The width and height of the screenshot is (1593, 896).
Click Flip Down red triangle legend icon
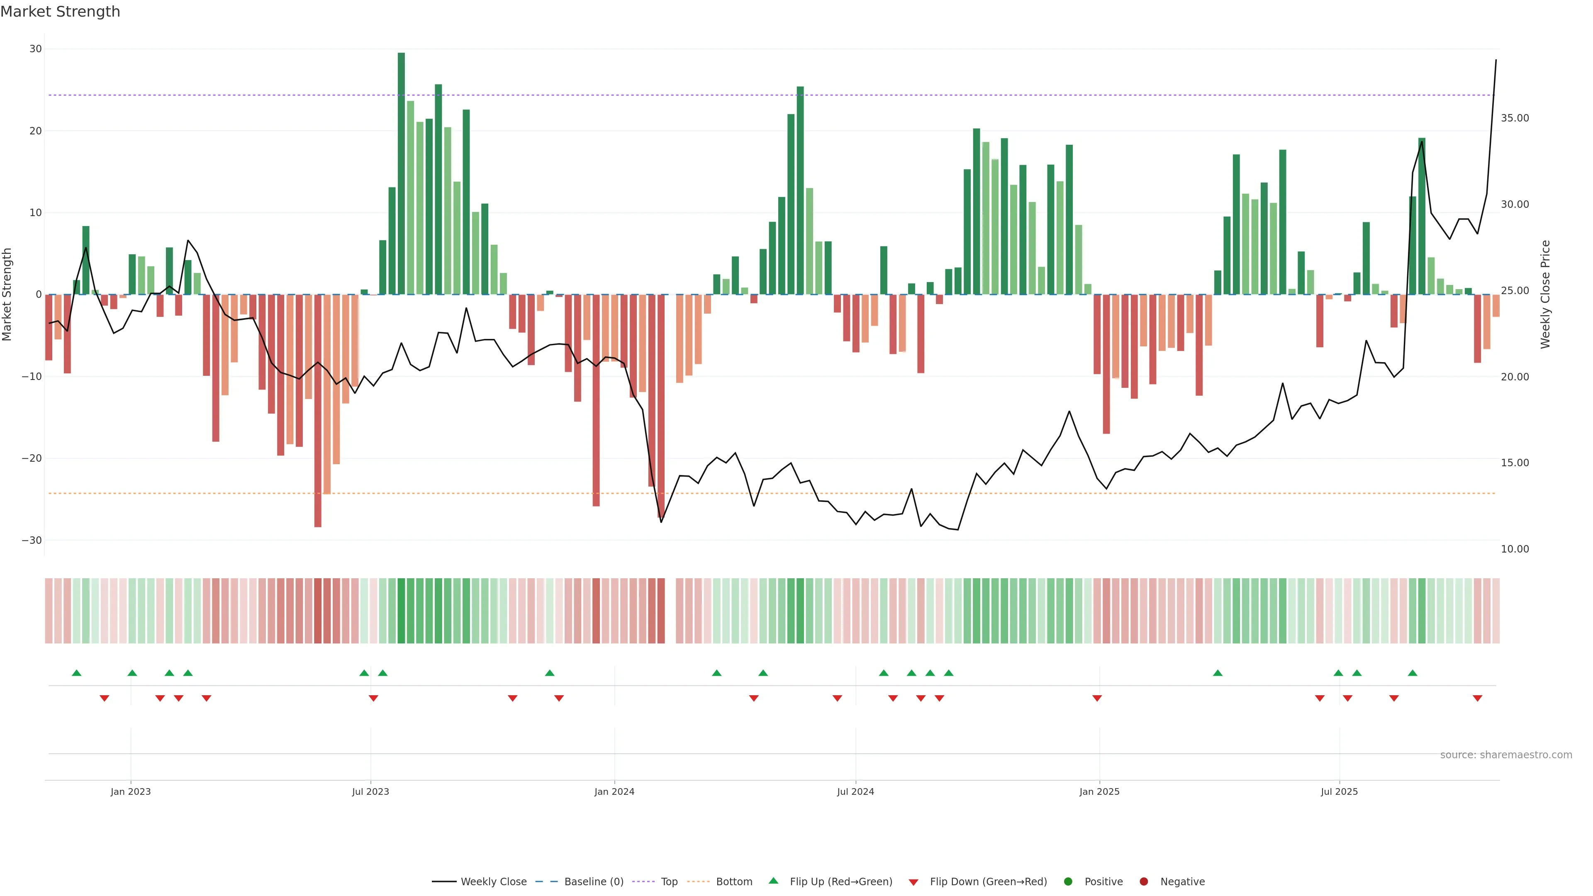pos(913,882)
